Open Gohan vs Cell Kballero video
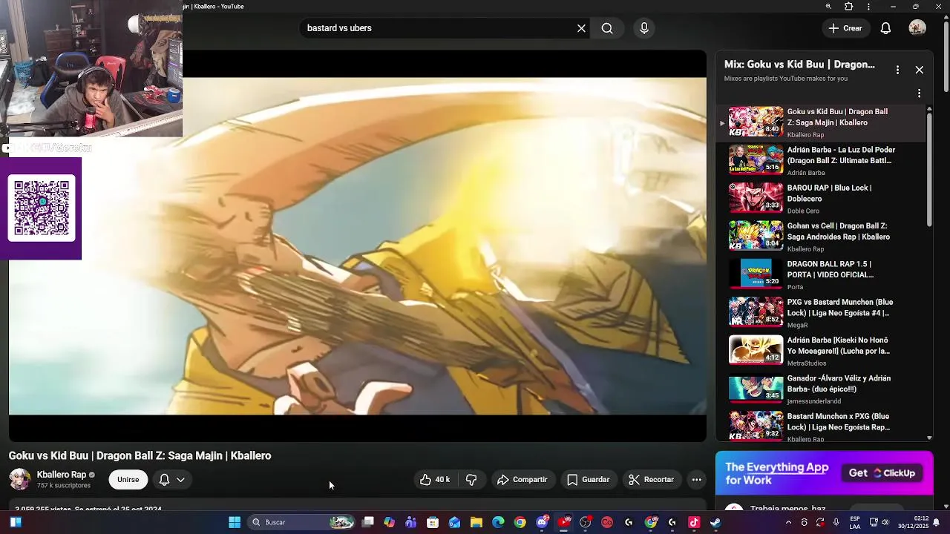Screen dimensions: 950x534 pyautogui.click(x=820, y=236)
